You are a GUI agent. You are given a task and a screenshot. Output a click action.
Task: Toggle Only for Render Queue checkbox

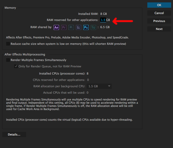16,66
